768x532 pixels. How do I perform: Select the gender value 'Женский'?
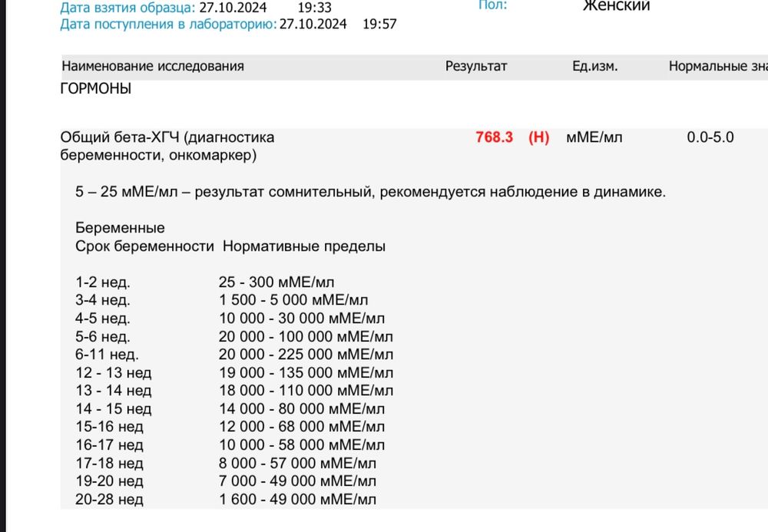pyautogui.click(x=615, y=6)
